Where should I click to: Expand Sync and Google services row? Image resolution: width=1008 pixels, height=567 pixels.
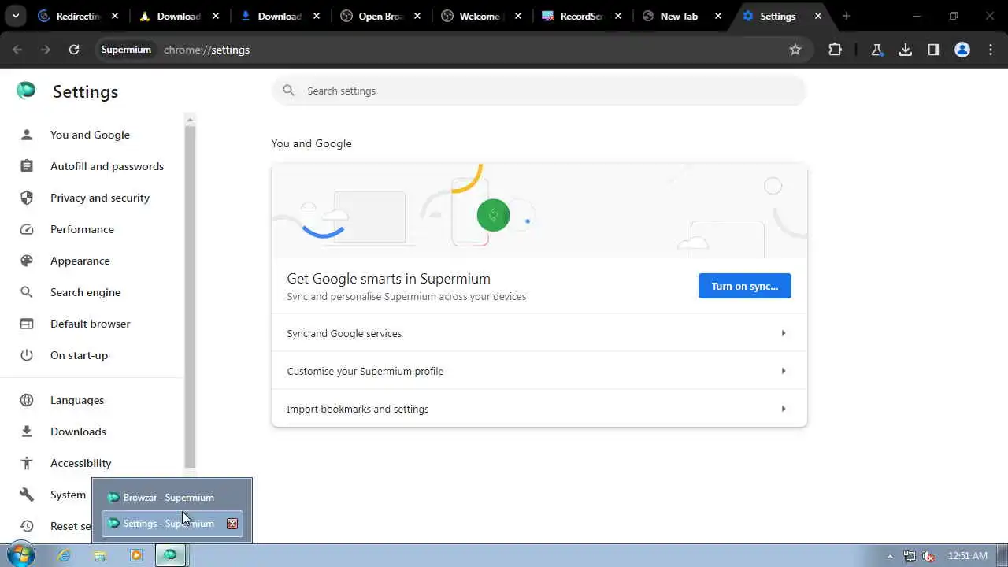[539, 333]
